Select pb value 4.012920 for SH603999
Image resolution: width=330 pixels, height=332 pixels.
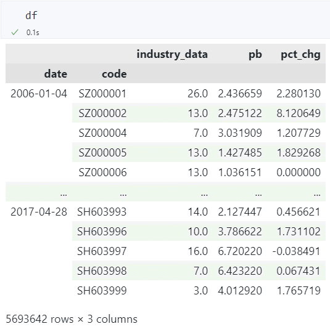(x=240, y=291)
